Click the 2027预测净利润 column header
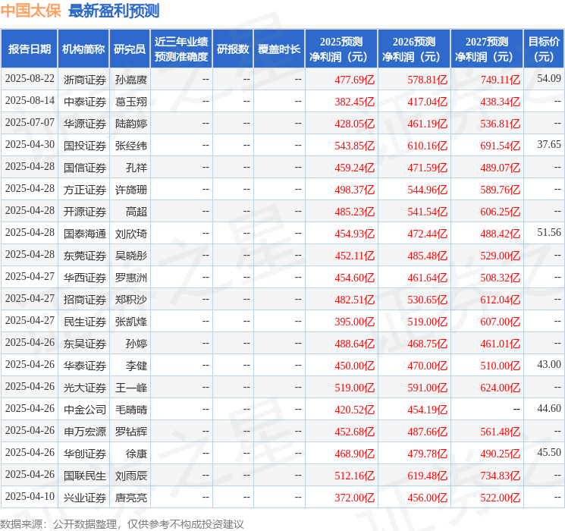The height and width of the screenshot is (531, 565). [487, 49]
